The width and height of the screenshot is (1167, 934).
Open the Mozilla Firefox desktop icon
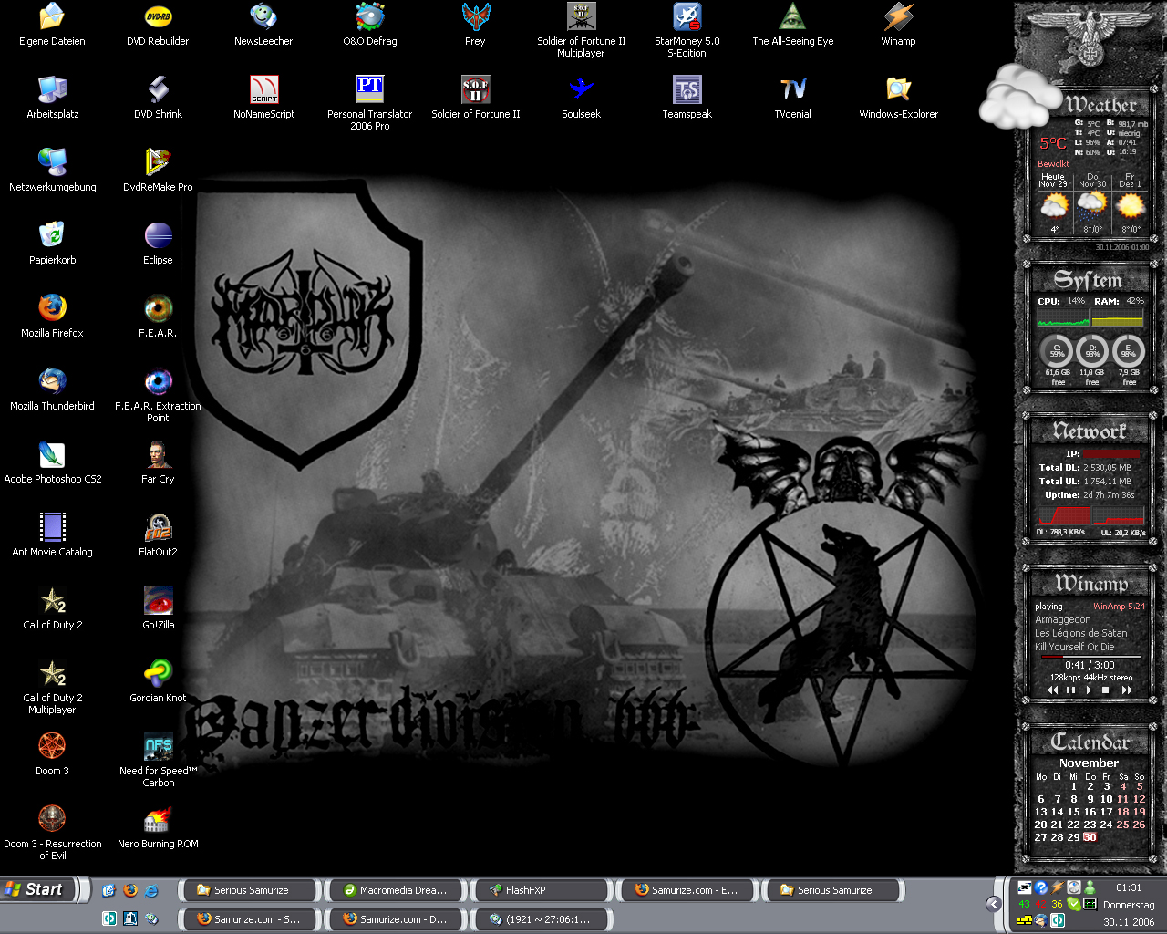coord(52,317)
